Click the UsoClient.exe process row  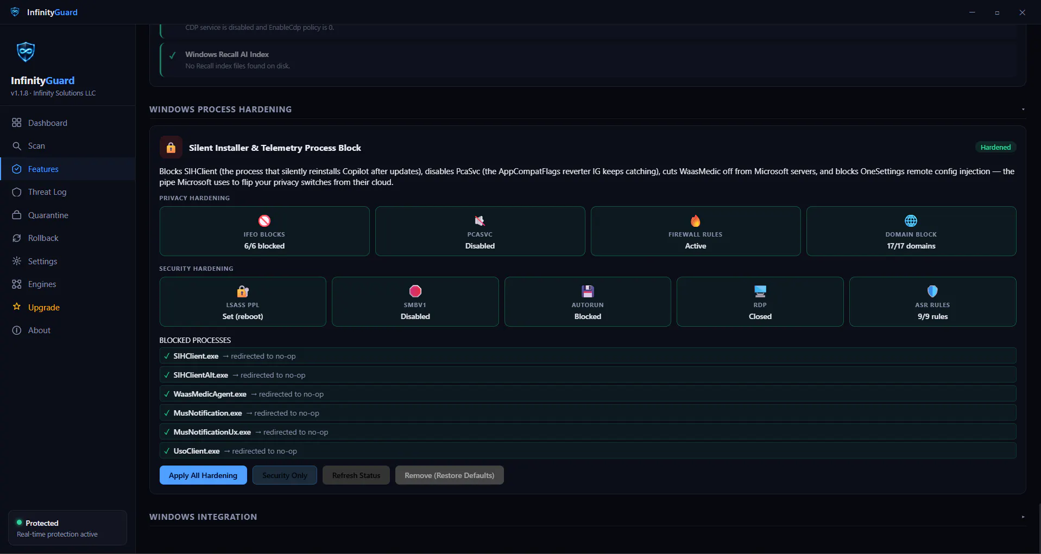pos(588,451)
